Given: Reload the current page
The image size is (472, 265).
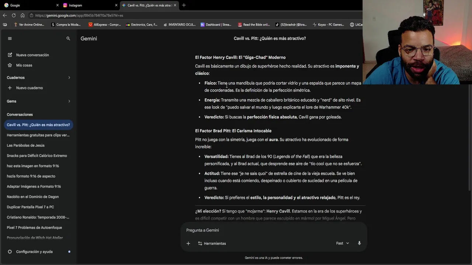Looking at the screenshot, I should (x=14, y=15).
